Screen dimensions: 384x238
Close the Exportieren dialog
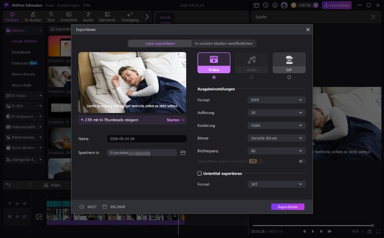308,30
